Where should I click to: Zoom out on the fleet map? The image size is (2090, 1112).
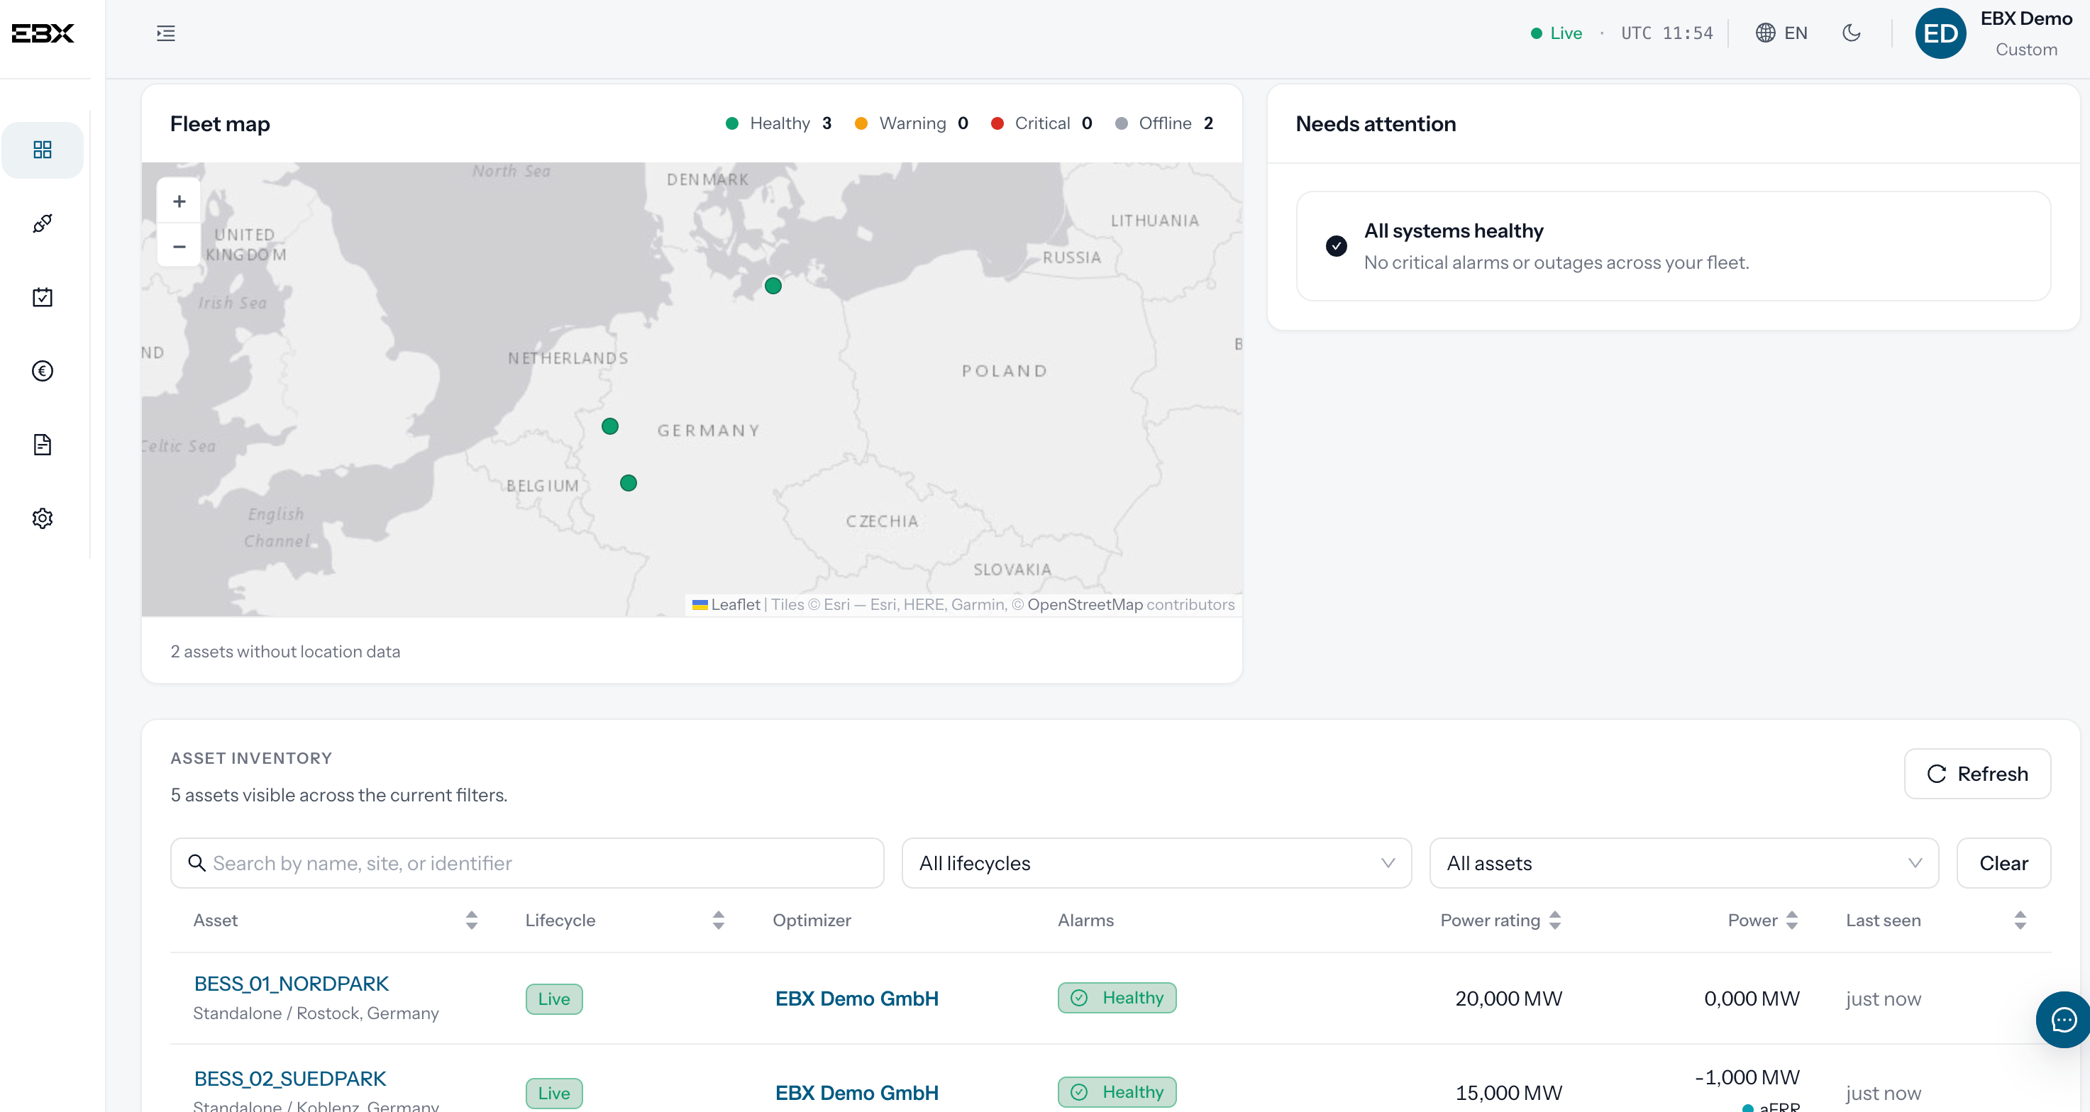point(179,246)
